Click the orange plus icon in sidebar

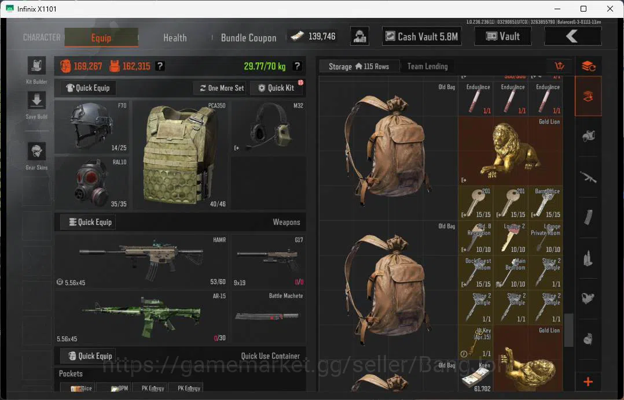coord(588,382)
